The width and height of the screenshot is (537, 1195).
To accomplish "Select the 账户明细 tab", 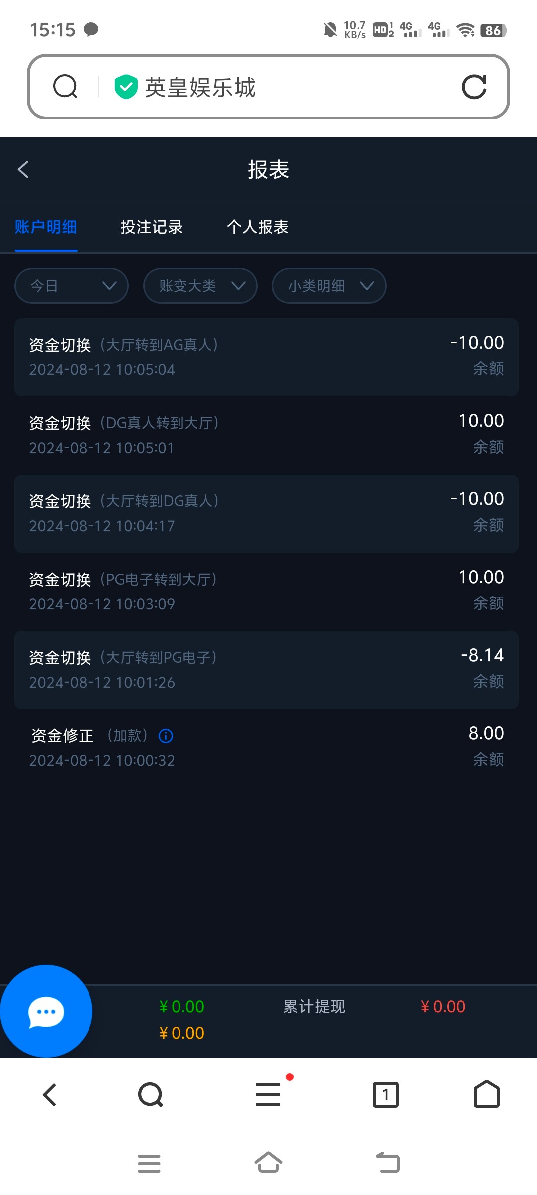I will click(x=46, y=227).
